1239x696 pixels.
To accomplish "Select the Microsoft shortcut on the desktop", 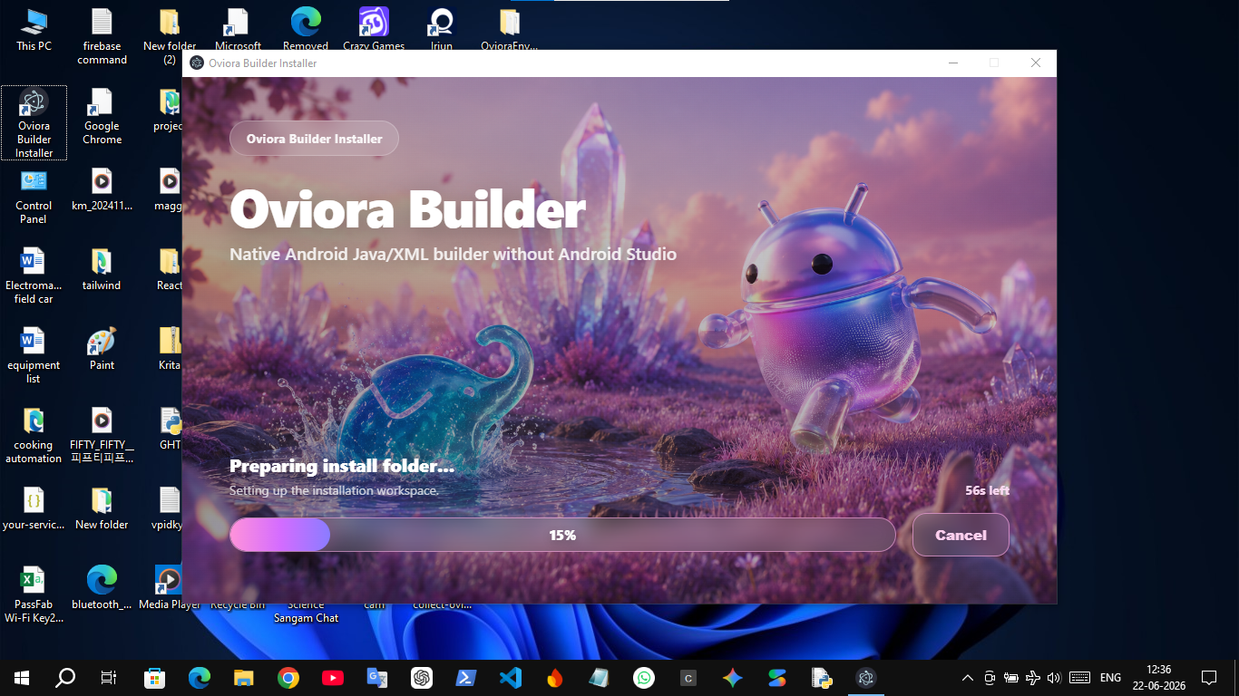I will tap(238, 30).
